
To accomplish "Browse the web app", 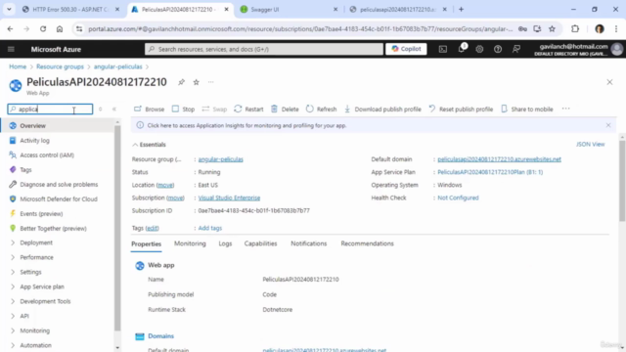I will (x=150, y=109).
